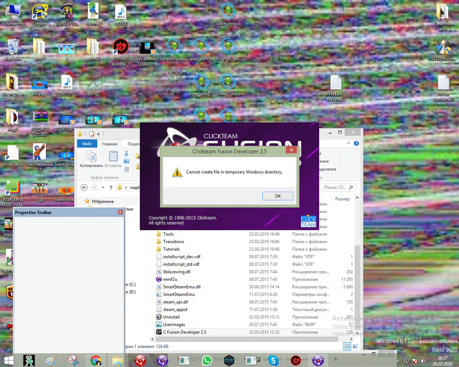Screen dimensions: 459x367
Task: Click the properties icon in Explorer title bar
Action: point(92,134)
